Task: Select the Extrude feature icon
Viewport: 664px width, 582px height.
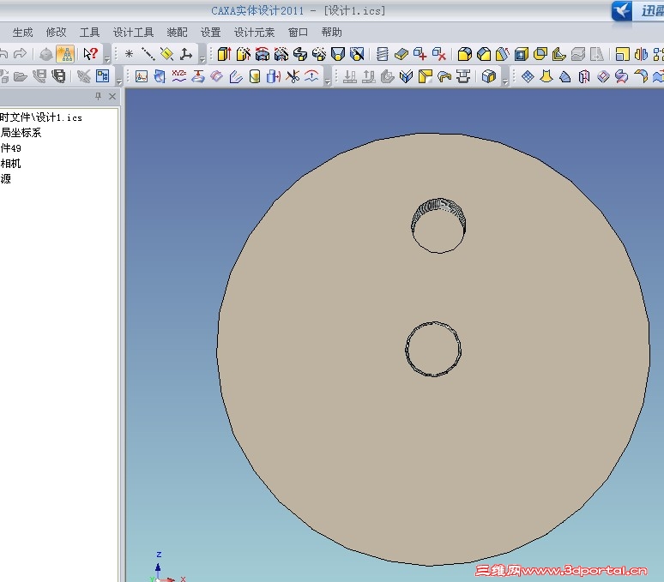Action: [224, 54]
